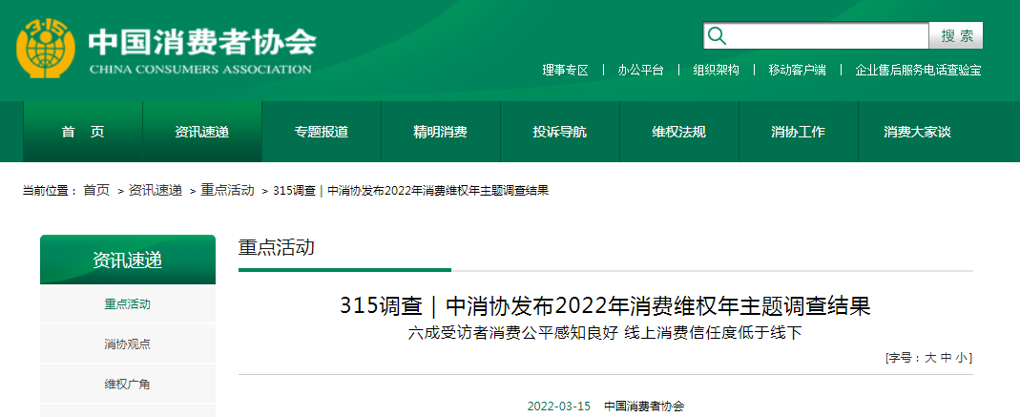
Task: Click 资讯速递 in the breadcrumb trail
Action: (x=155, y=191)
